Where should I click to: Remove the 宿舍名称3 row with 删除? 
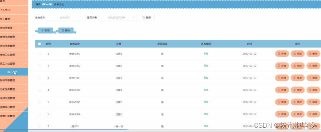[x=313, y=78]
